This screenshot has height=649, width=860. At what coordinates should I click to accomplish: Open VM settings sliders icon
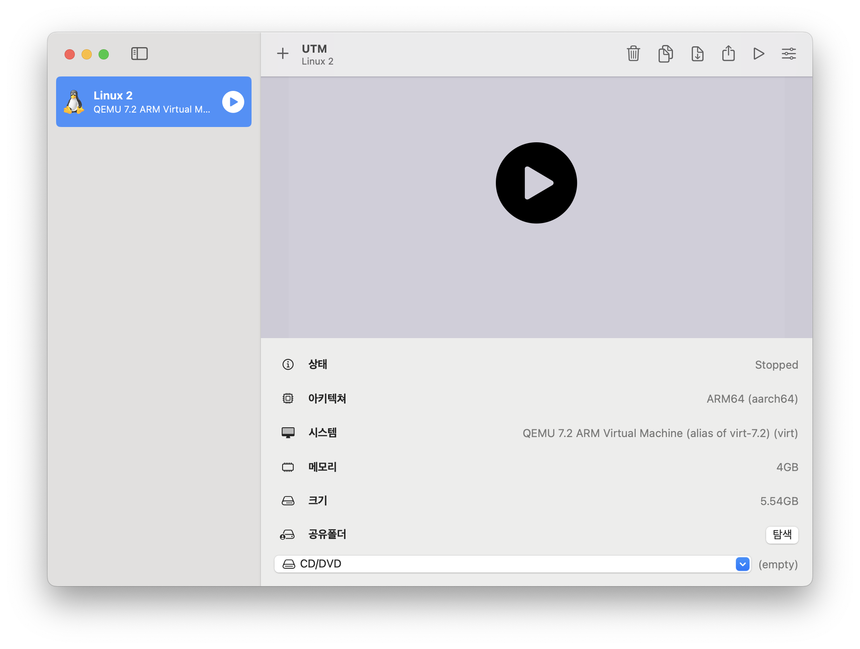coord(789,54)
